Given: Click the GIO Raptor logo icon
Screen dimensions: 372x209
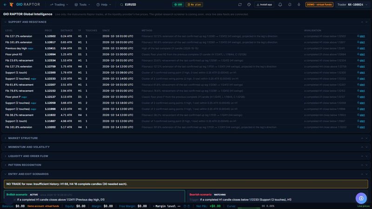Looking at the screenshot, I should pyautogui.click(x=11, y=5).
